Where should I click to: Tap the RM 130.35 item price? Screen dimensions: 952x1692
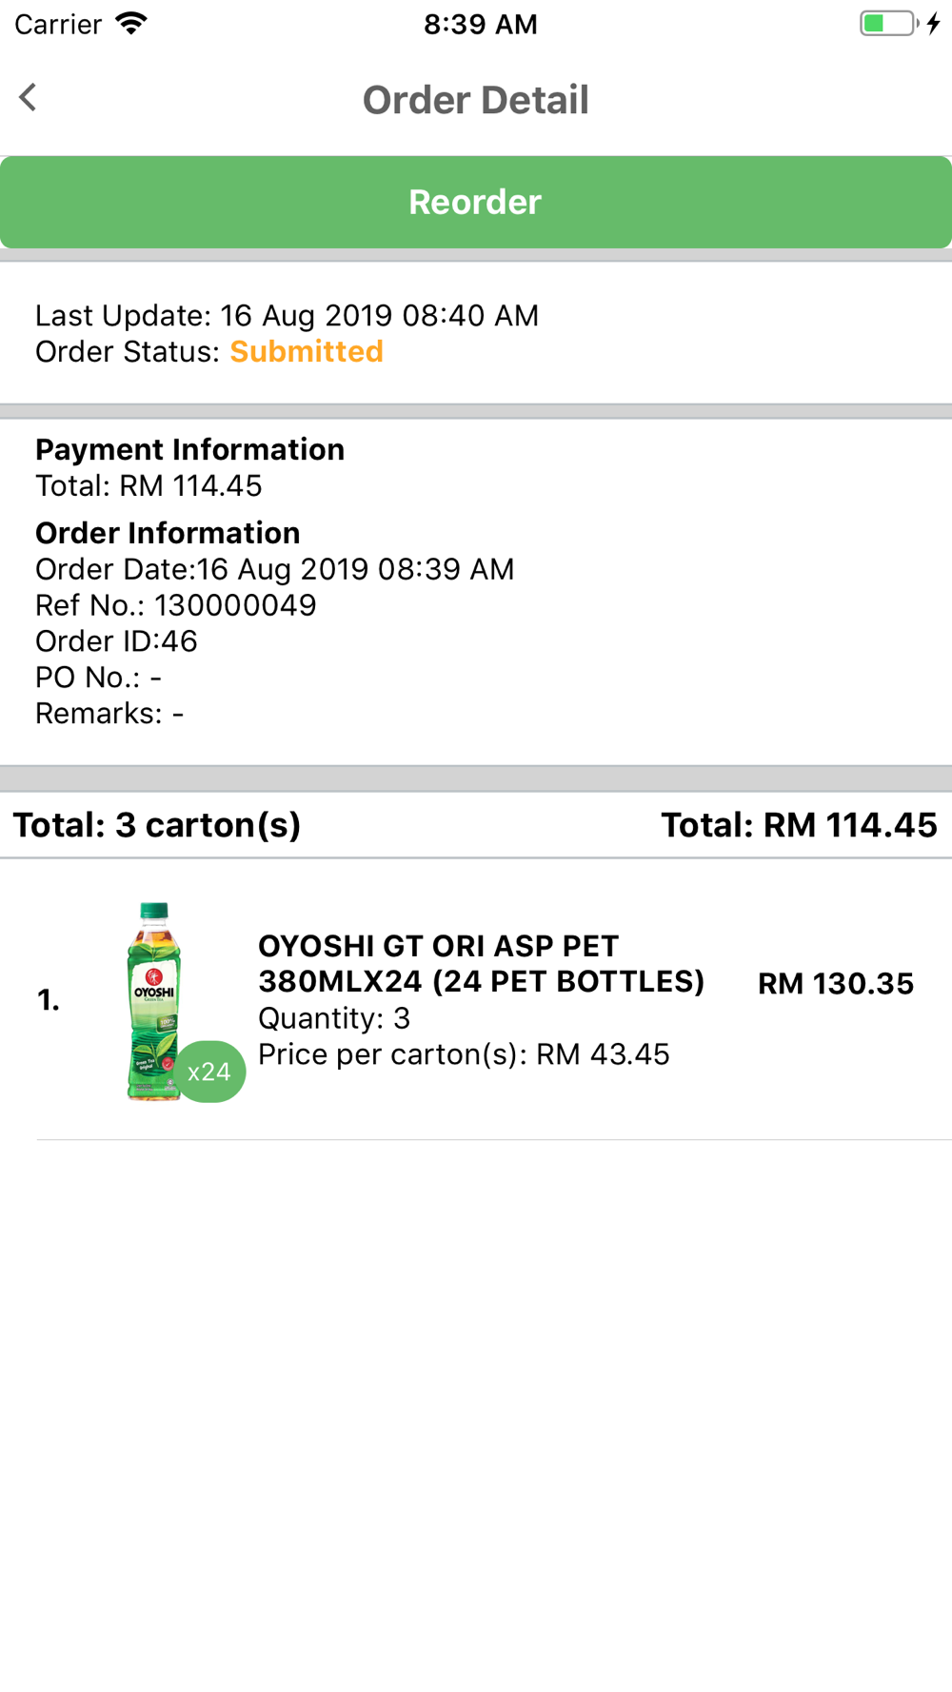836,984
